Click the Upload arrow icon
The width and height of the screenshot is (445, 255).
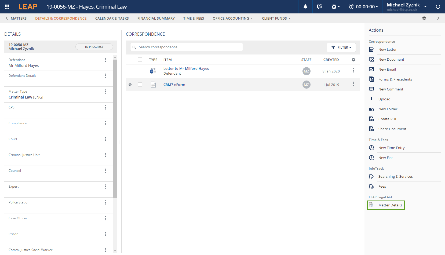click(x=371, y=99)
